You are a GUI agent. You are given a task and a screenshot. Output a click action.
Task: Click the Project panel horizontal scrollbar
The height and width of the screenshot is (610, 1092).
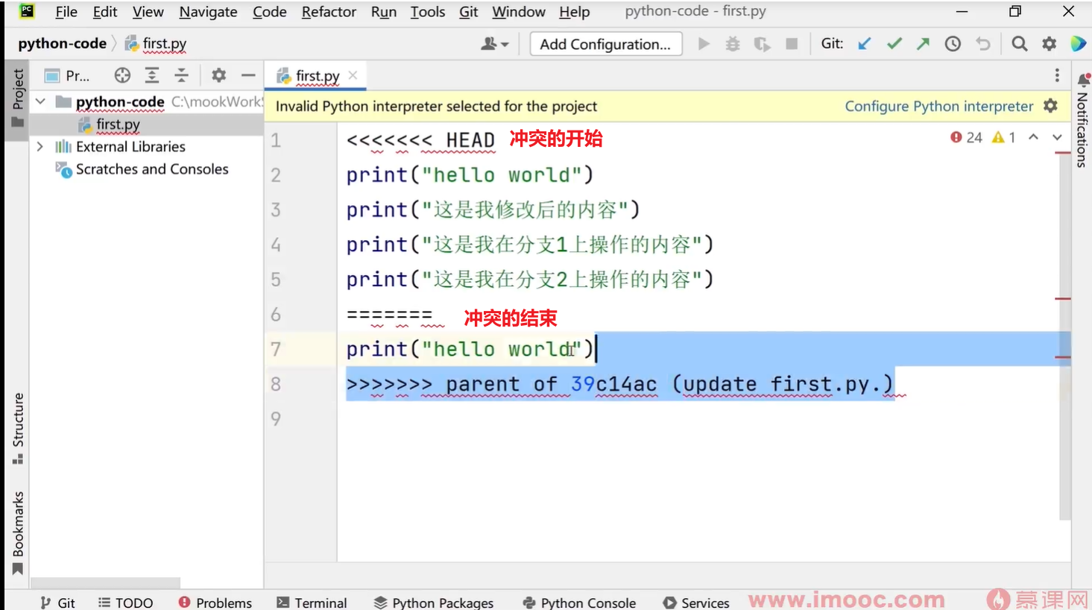105,582
